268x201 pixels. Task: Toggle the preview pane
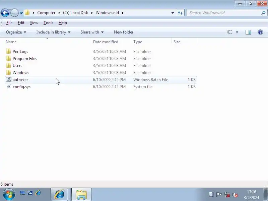pyautogui.click(x=248, y=32)
